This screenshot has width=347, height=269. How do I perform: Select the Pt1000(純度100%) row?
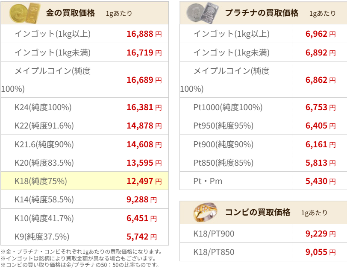[263, 107]
